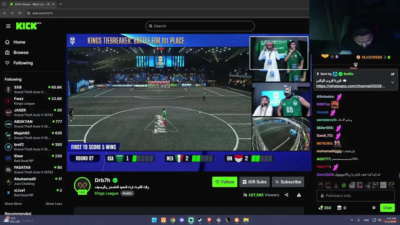Go to Home in the sidebar
The image size is (400, 225).
[19, 42]
